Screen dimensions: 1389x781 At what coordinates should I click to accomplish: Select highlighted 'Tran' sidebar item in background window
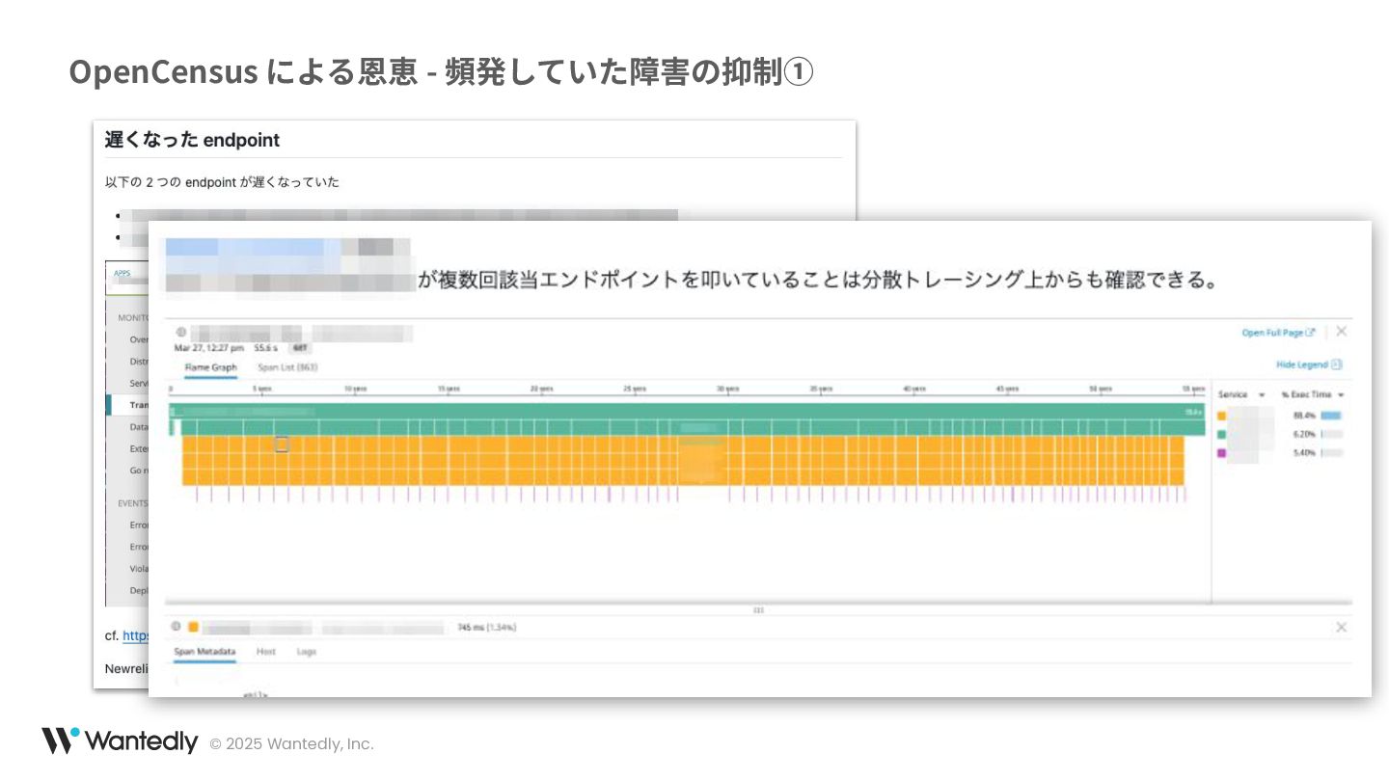pos(128,405)
